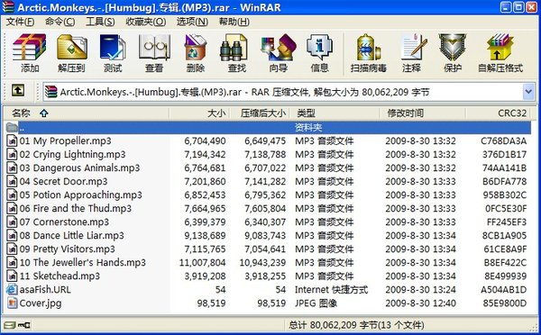Select the 07 Cornerstone.mp3 file name
Image resolution: width=541 pixels, height=335 pixels.
(64, 222)
